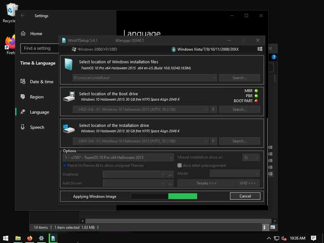The width and height of the screenshot is (324, 243).
Task: Open Language settings page
Action: [40, 112]
